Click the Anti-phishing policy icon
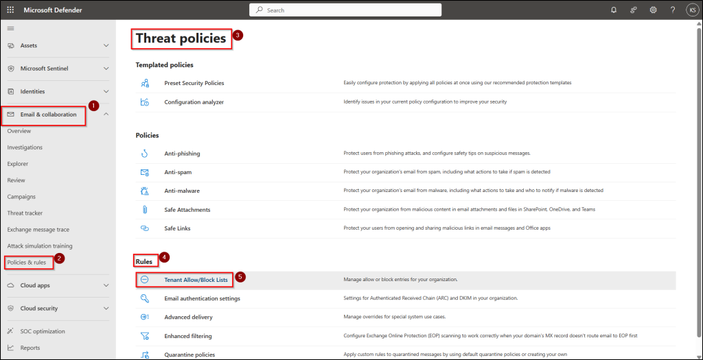This screenshot has height=360, width=703. click(145, 154)
